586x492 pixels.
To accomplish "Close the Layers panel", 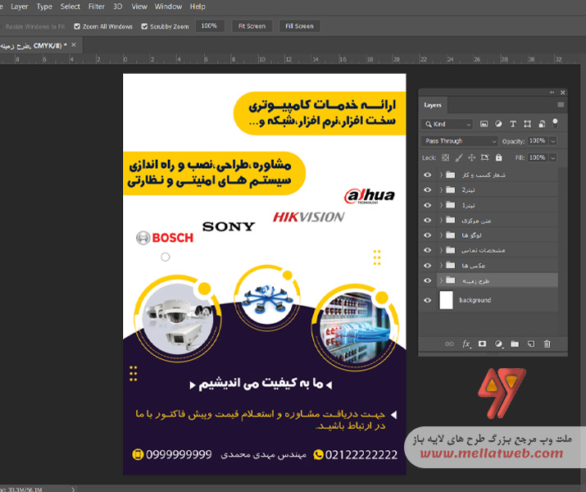I will click(x=562, y=93).
